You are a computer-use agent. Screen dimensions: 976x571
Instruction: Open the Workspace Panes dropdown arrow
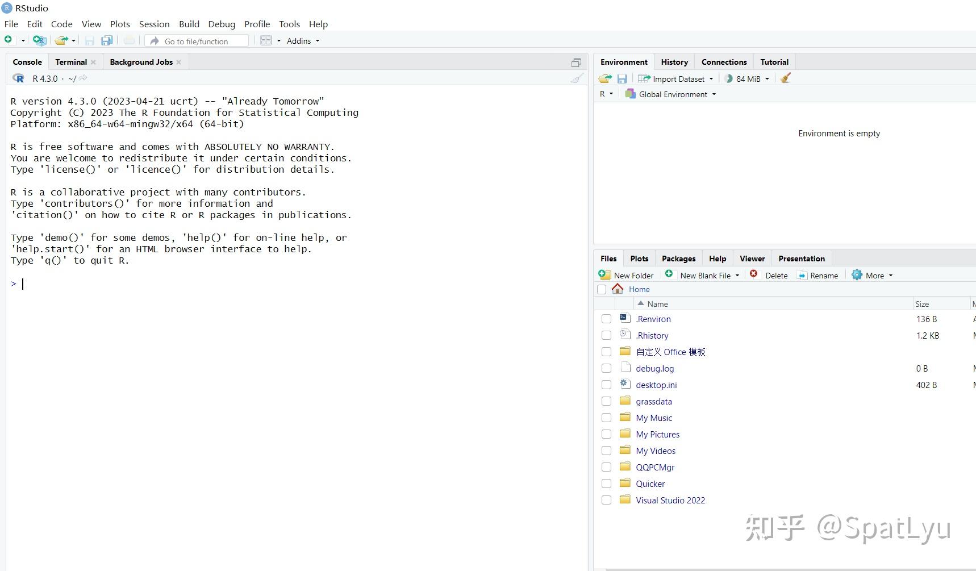pyautogui.click(x=278, y=41)
